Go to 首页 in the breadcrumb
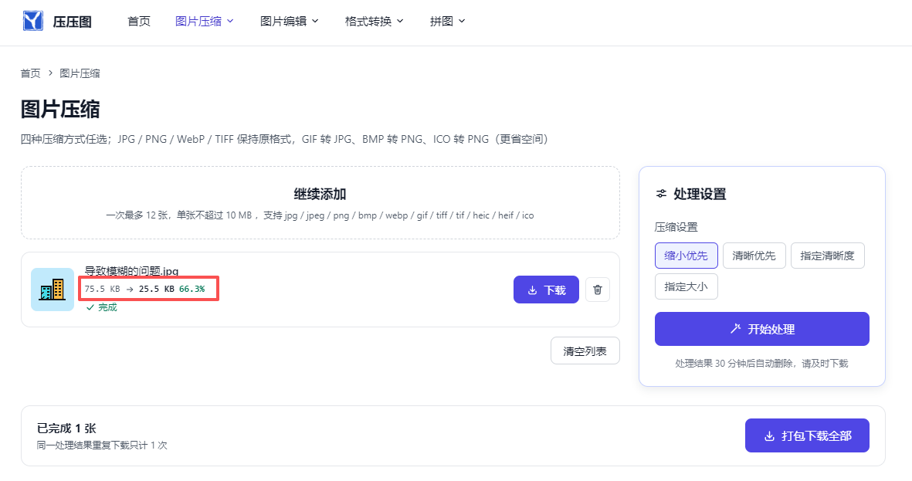The height and width of the screenshot is (481, 912). tap(30, 73)
